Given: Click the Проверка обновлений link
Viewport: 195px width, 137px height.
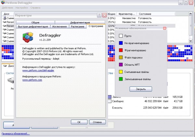Looking at the screenshot, I should click(x=16, y=134).
